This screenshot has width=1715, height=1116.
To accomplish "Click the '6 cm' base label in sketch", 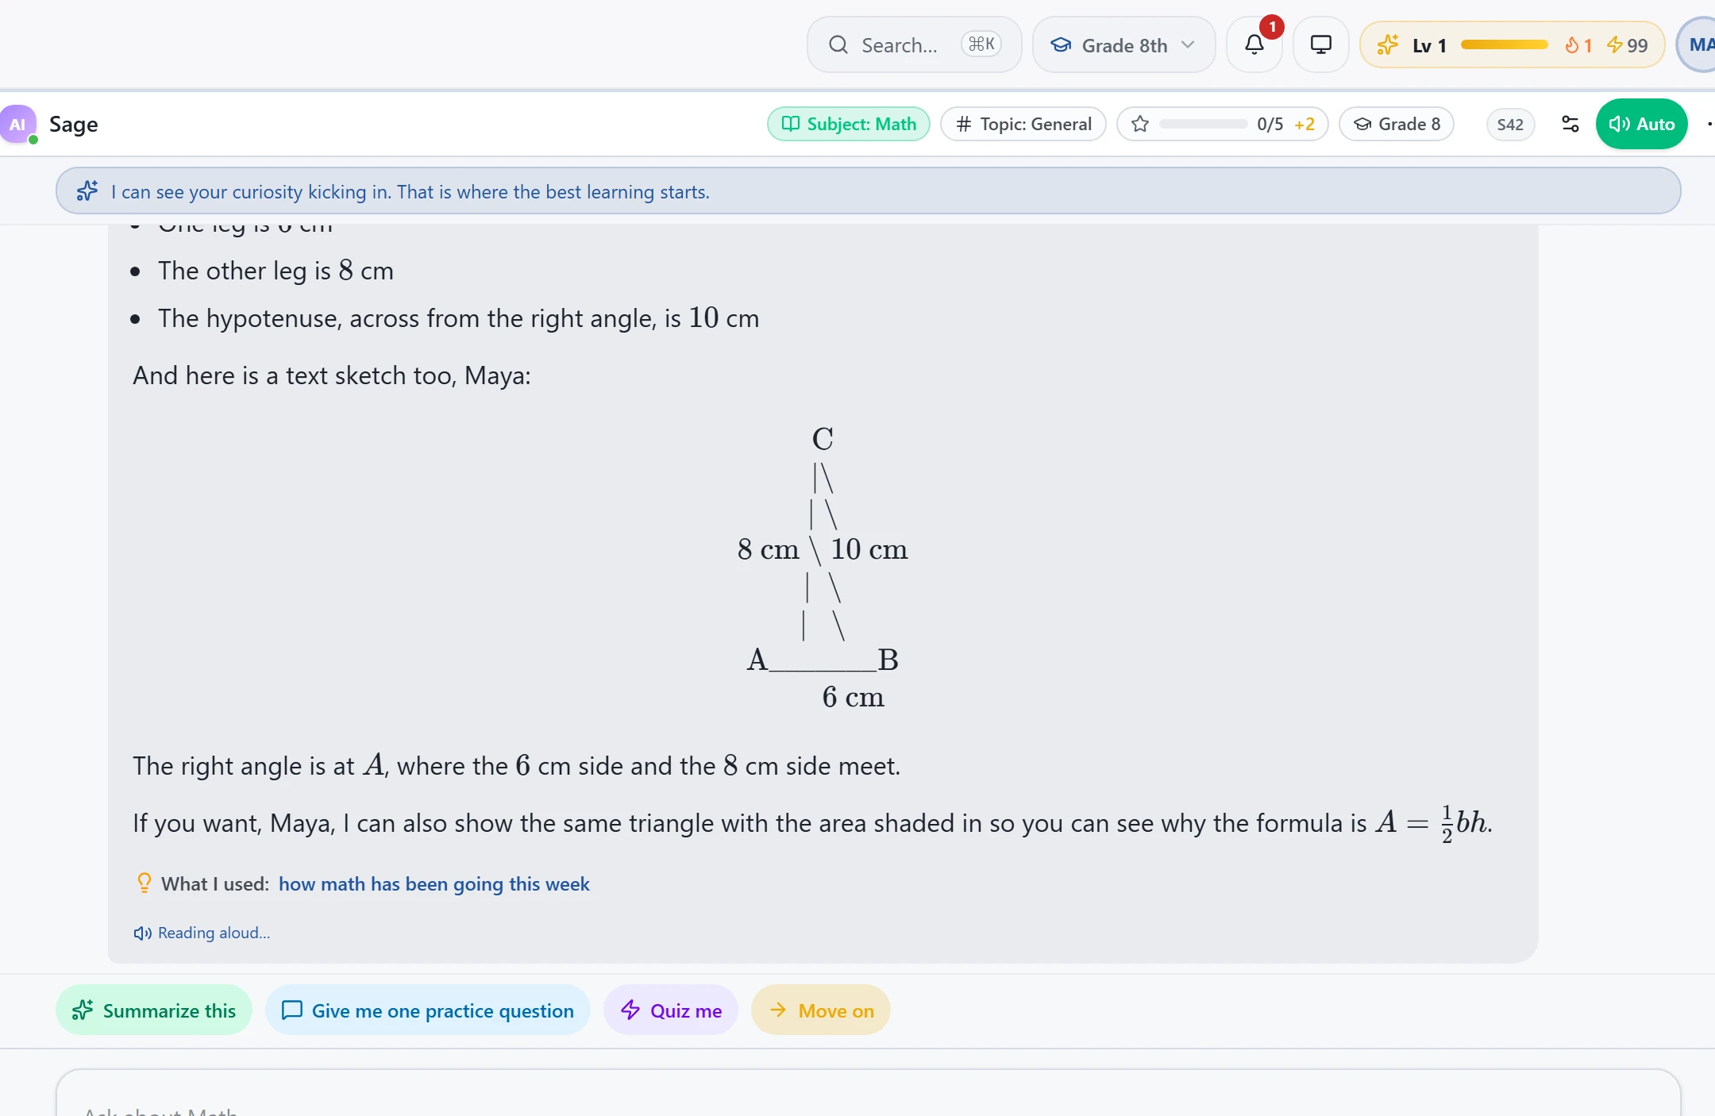I will coord(854,697).
